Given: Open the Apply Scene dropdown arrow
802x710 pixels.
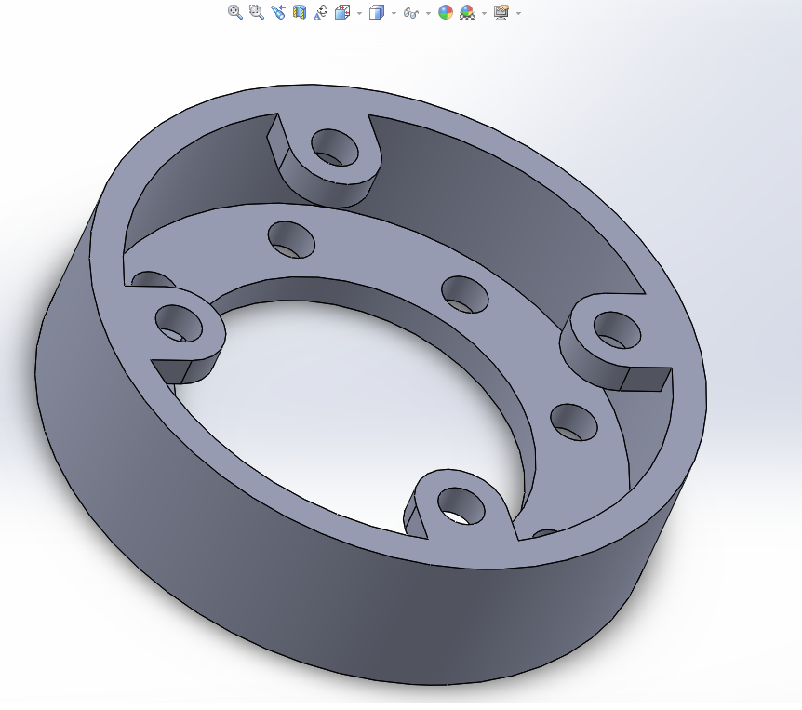Looking at the screenshot, I should click(484, 13).
